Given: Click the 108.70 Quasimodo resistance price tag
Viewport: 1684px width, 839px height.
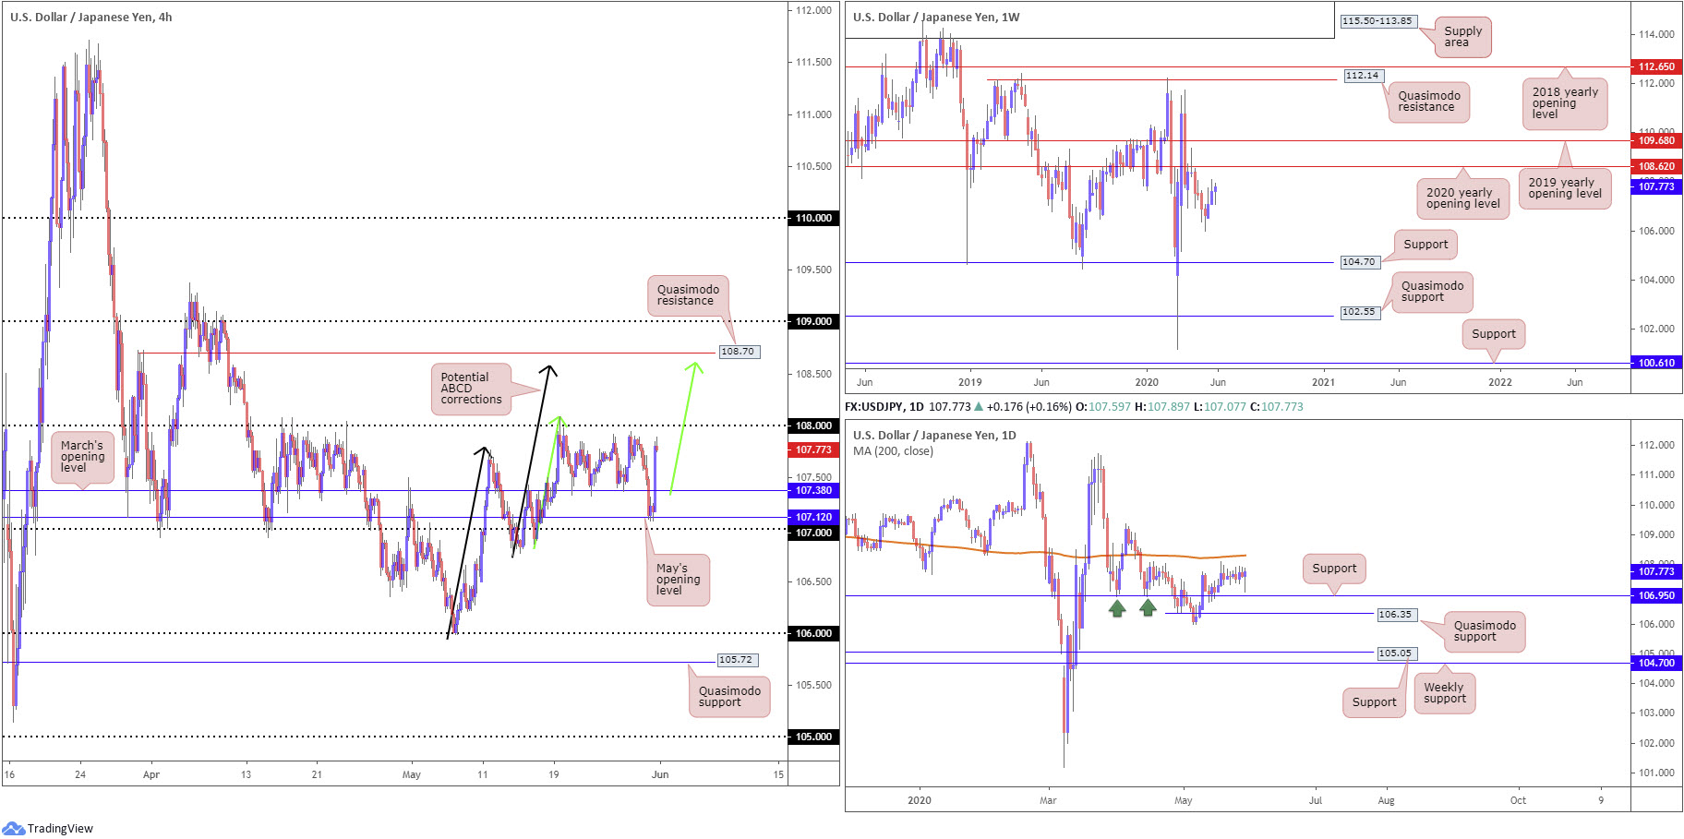Looking at the screenshot, I should (x=738, y=352).
